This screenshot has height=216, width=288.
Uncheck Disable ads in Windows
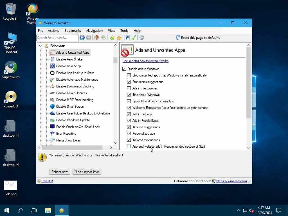tap(124, 69)
